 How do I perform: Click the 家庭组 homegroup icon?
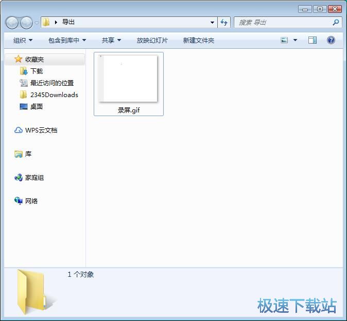pos(19,178)
